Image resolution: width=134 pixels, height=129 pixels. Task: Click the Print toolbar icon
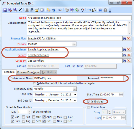(27, 10)
